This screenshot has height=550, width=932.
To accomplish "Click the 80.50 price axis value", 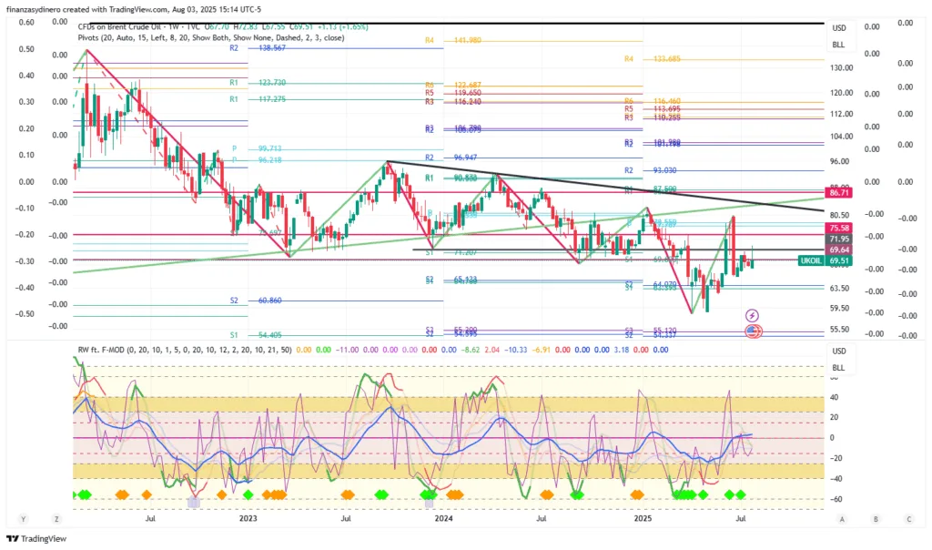I will click(x=840, y=215).
